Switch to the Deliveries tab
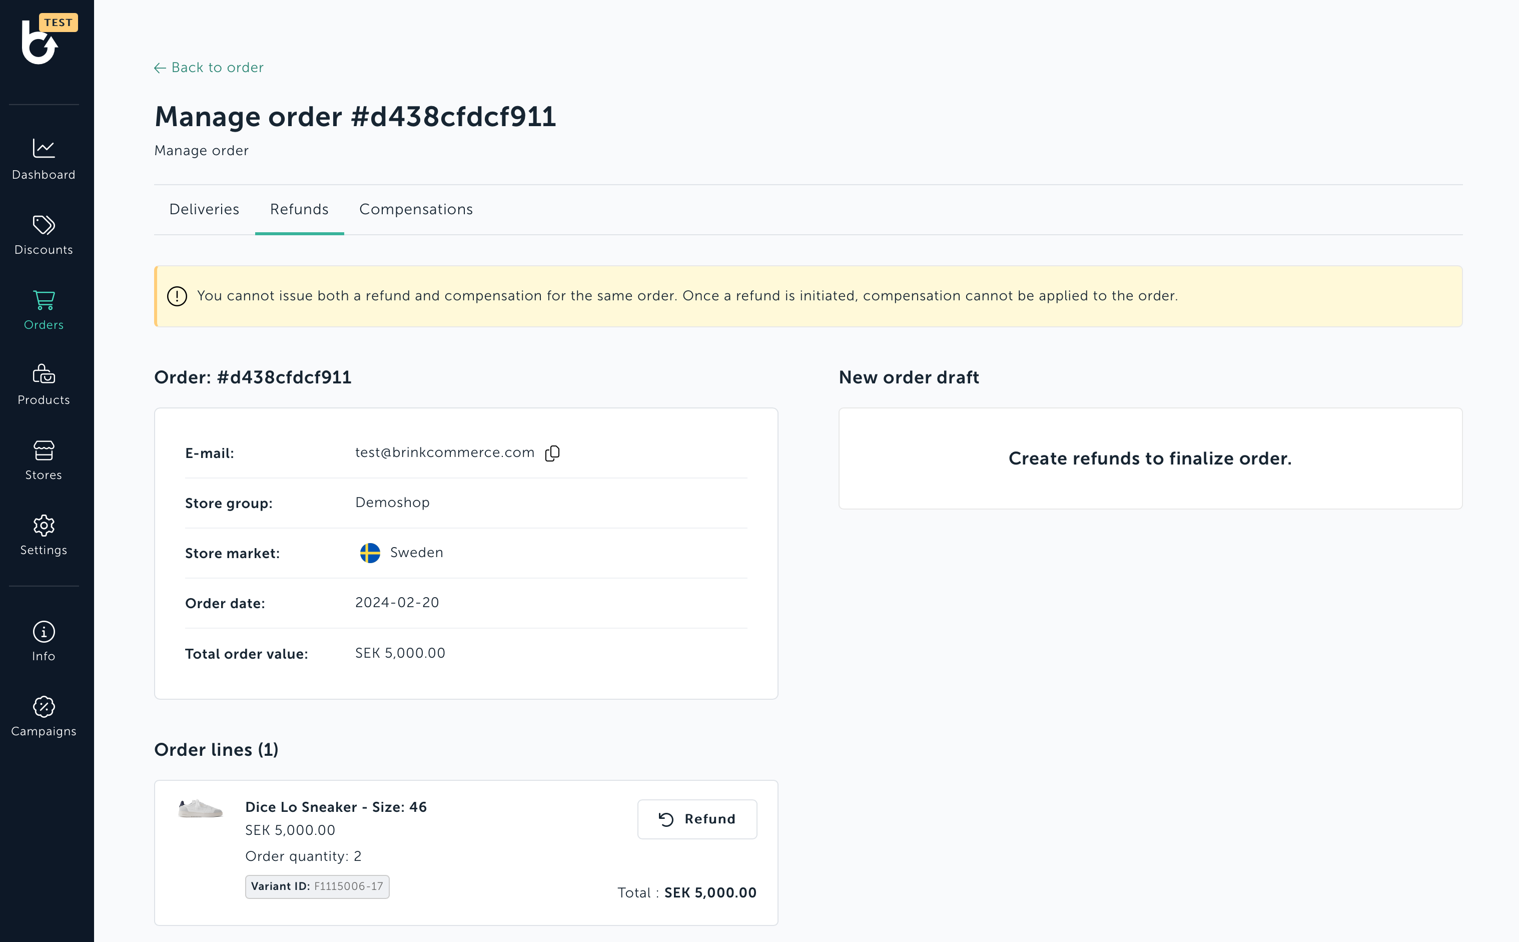The image size is (1519, 942). 204,209
